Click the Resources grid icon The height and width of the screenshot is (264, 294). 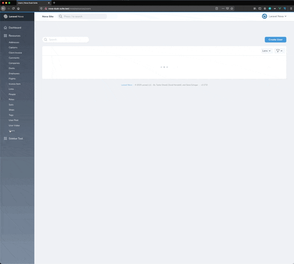tap(6, 36)
